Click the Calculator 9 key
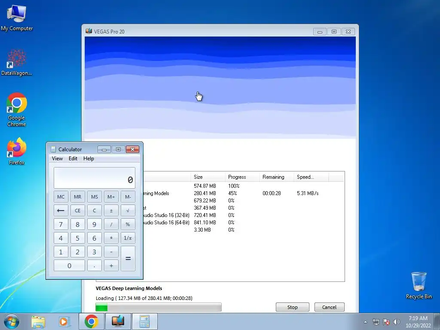This screenshot has width=440, height=330. coord(95,224)
